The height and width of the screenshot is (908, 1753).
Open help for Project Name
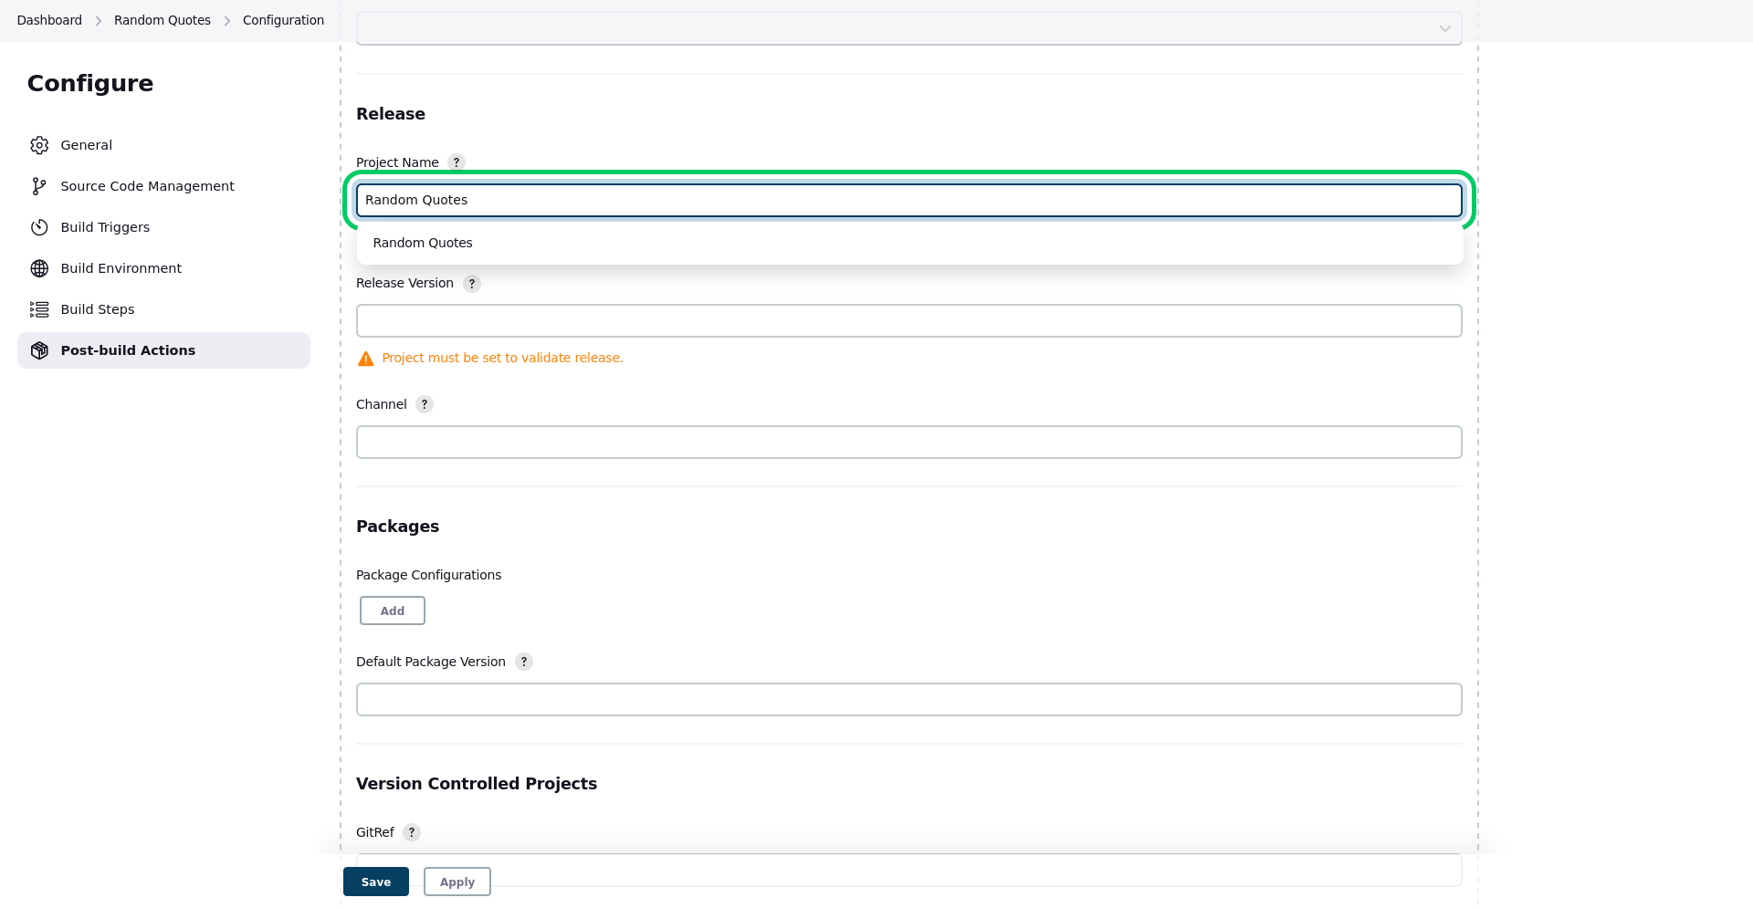point(457,162)
